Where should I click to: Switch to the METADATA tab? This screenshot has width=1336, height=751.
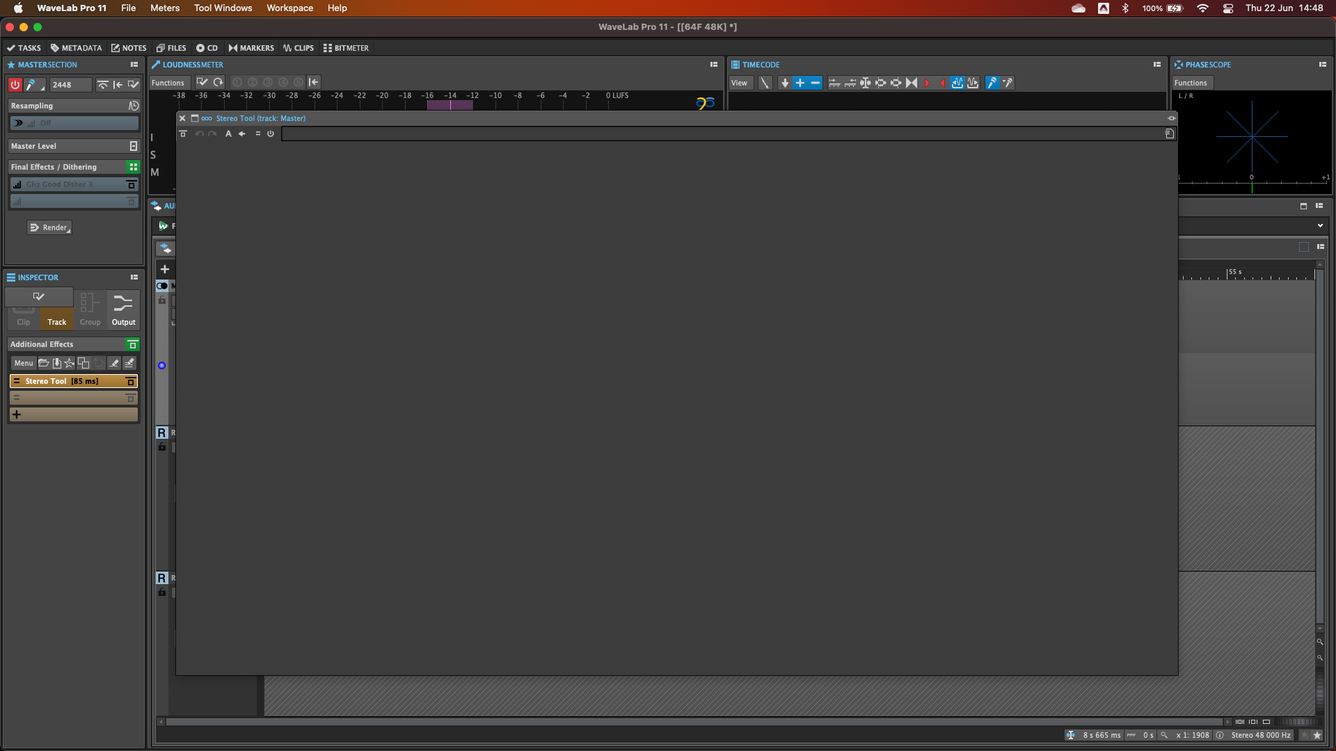[x=77, y=48]
